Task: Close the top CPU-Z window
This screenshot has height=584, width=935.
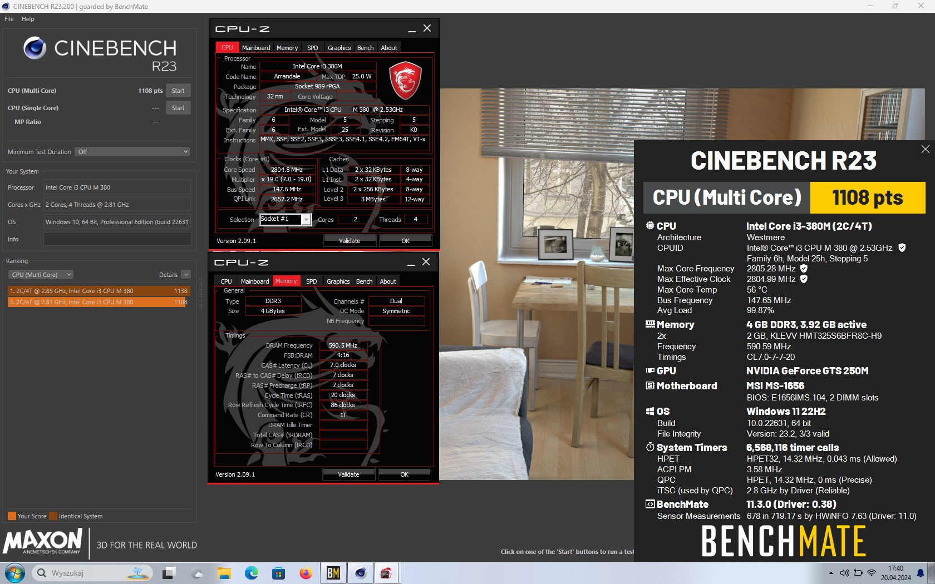Action: coord(427,28)
